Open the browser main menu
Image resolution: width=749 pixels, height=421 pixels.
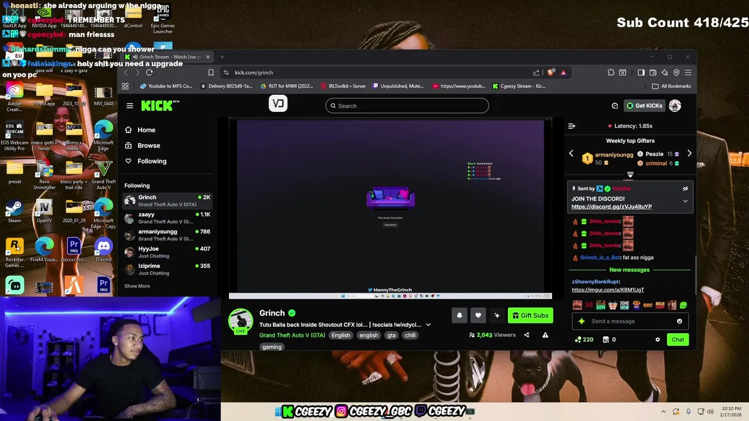point(688,73)
